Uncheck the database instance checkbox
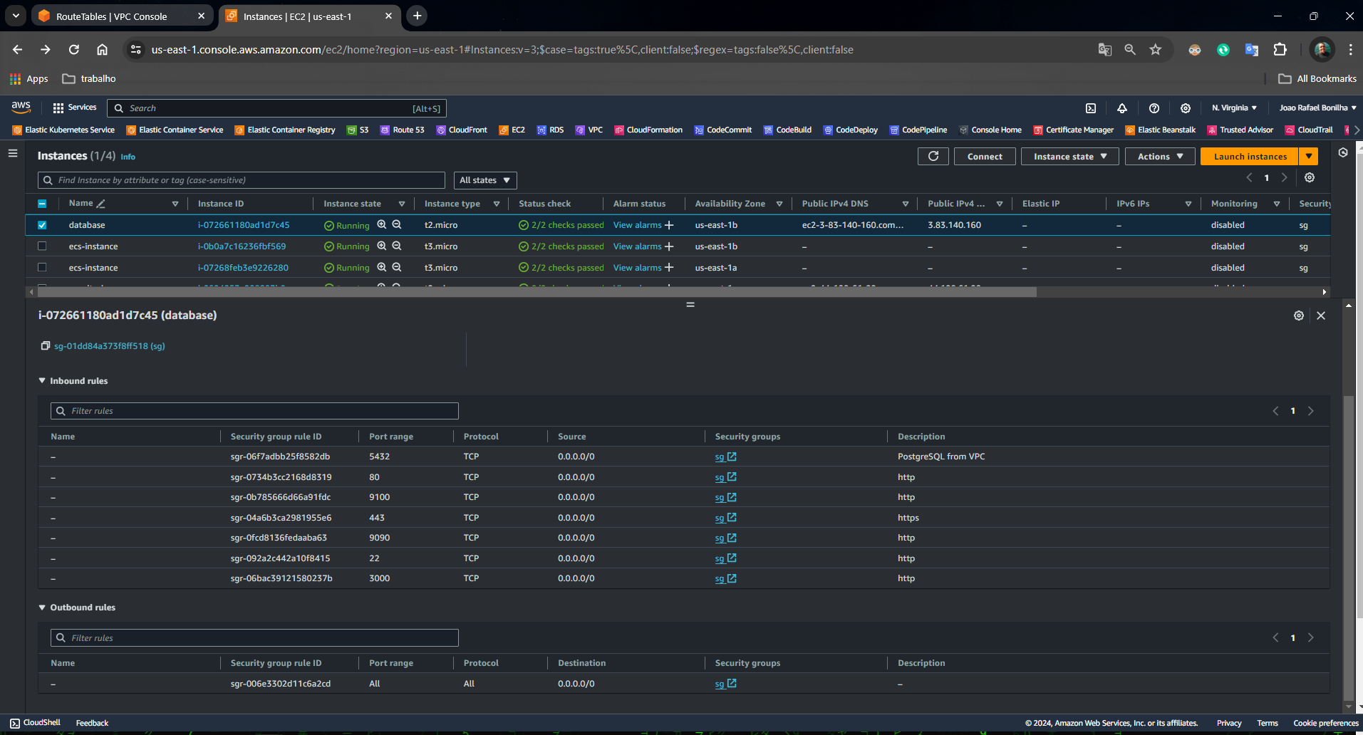This screenshot has height=735, width=1363. tap(42, 225)
